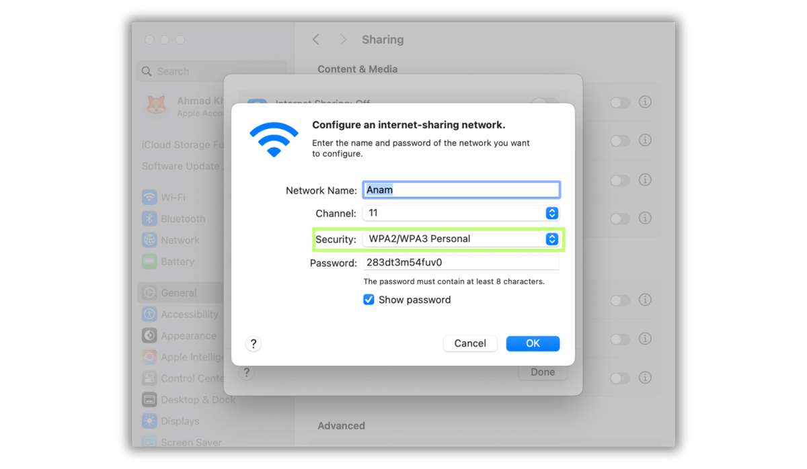Click the magnifier icon in Search
Screen dimensions: 807x469
(147, 71)
